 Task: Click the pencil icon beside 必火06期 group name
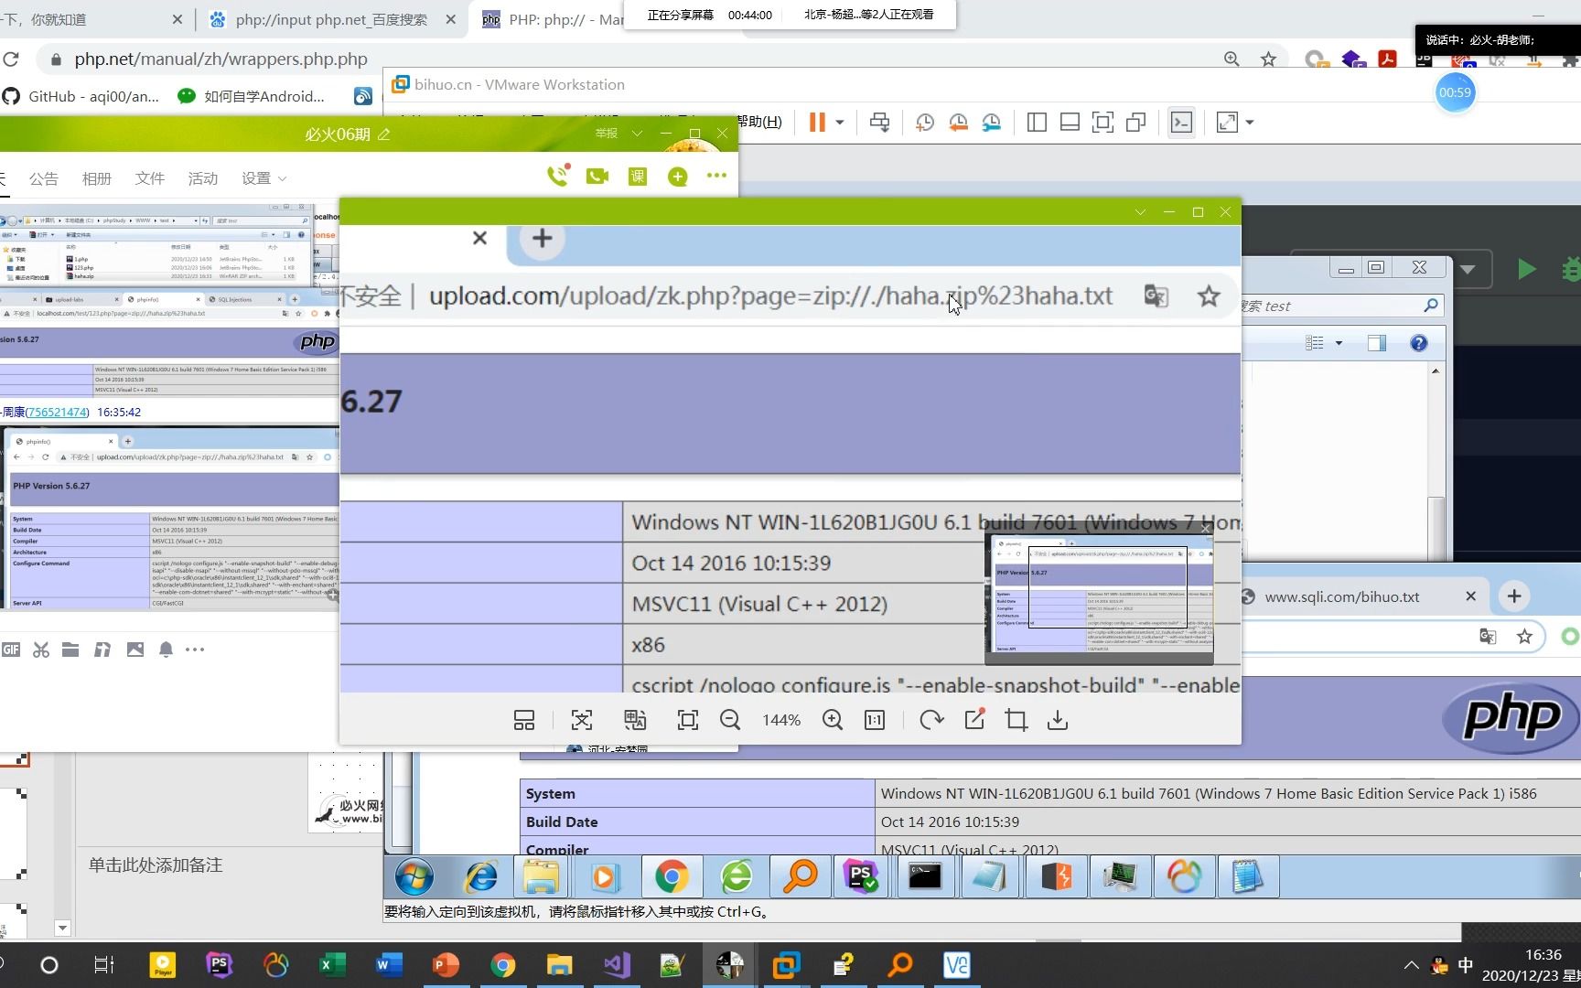[x=384, y=134]
